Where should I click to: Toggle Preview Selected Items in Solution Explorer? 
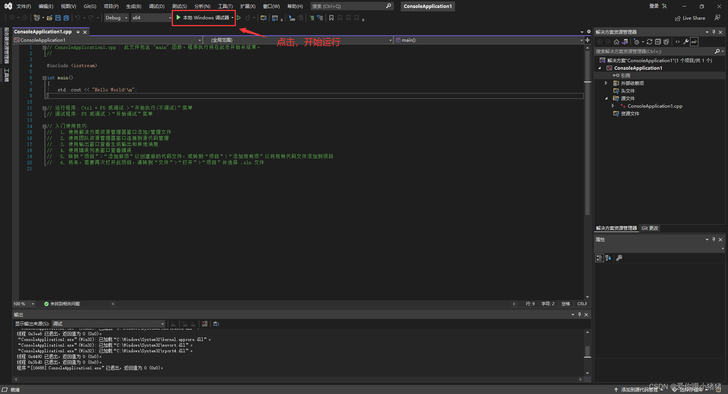[694, 42]
